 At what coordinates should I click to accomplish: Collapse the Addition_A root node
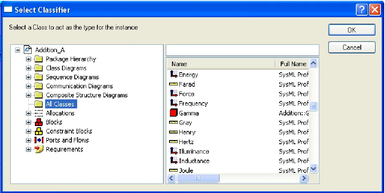tap(18, 50)
